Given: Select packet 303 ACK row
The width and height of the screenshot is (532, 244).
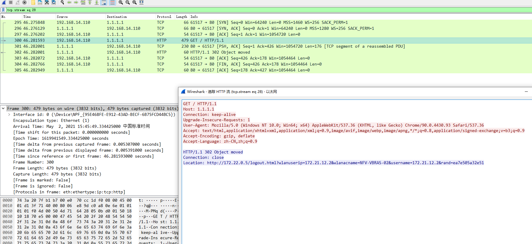Looking at the screenshot, I should 266,58.
